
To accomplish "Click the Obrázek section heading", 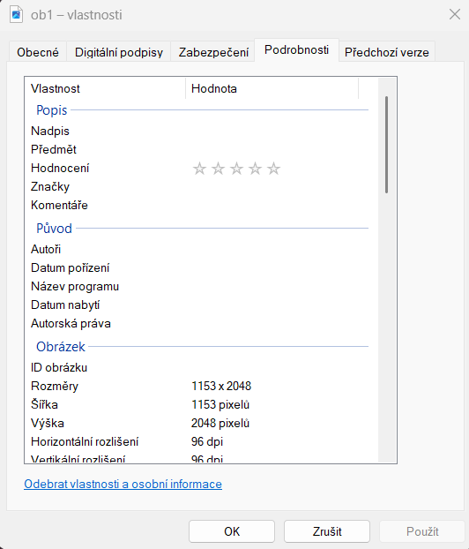I will tap(61, 347).
